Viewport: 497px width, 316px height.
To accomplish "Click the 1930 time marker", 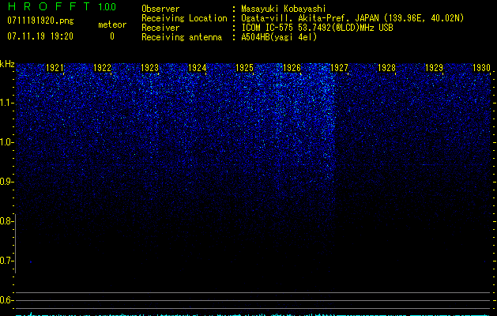I will 481,68.
